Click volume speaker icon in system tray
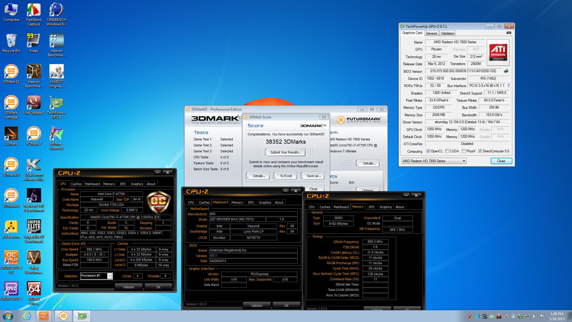The width and height of the screenshot is (572, 322). [534, 316]
